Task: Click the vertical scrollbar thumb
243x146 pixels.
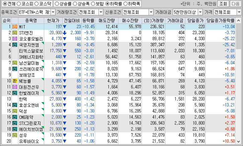Action: pyautogui.click(x=239, y=36)
